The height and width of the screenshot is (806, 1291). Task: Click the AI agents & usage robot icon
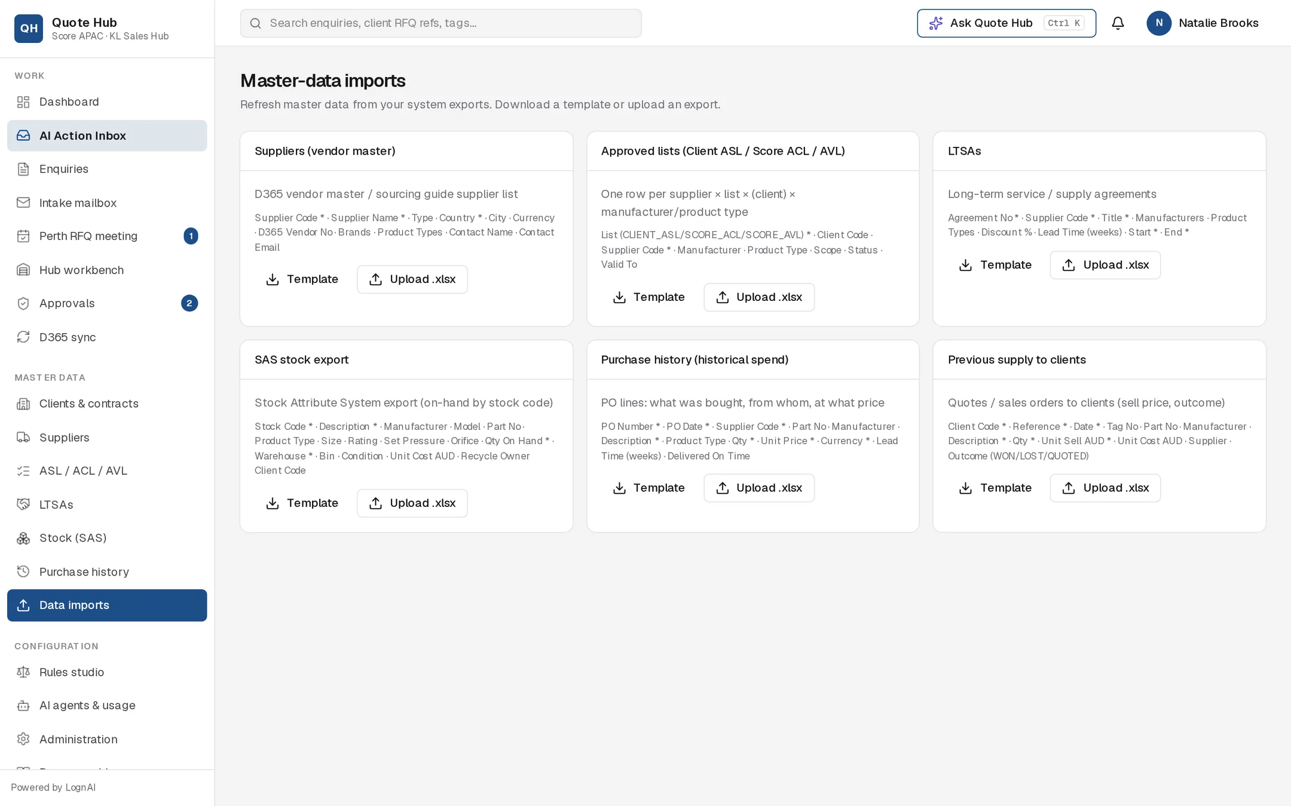pyautogui.click(x=23, y=705)
